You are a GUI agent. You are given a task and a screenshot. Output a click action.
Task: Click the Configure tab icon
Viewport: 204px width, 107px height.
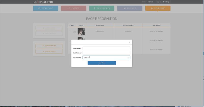click(152, 8)
